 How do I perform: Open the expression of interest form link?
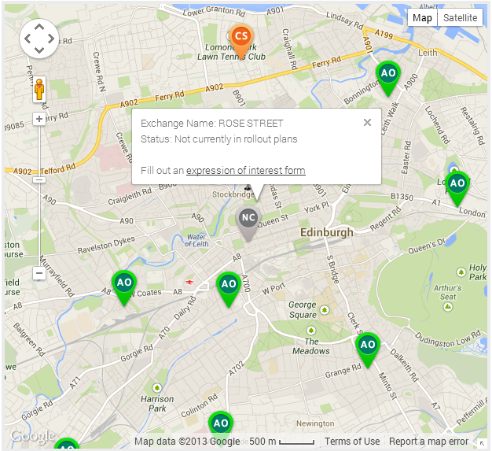pyautogui.click(x=246, y=170)
